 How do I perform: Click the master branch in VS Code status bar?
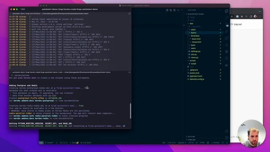(x=49, y=143)
